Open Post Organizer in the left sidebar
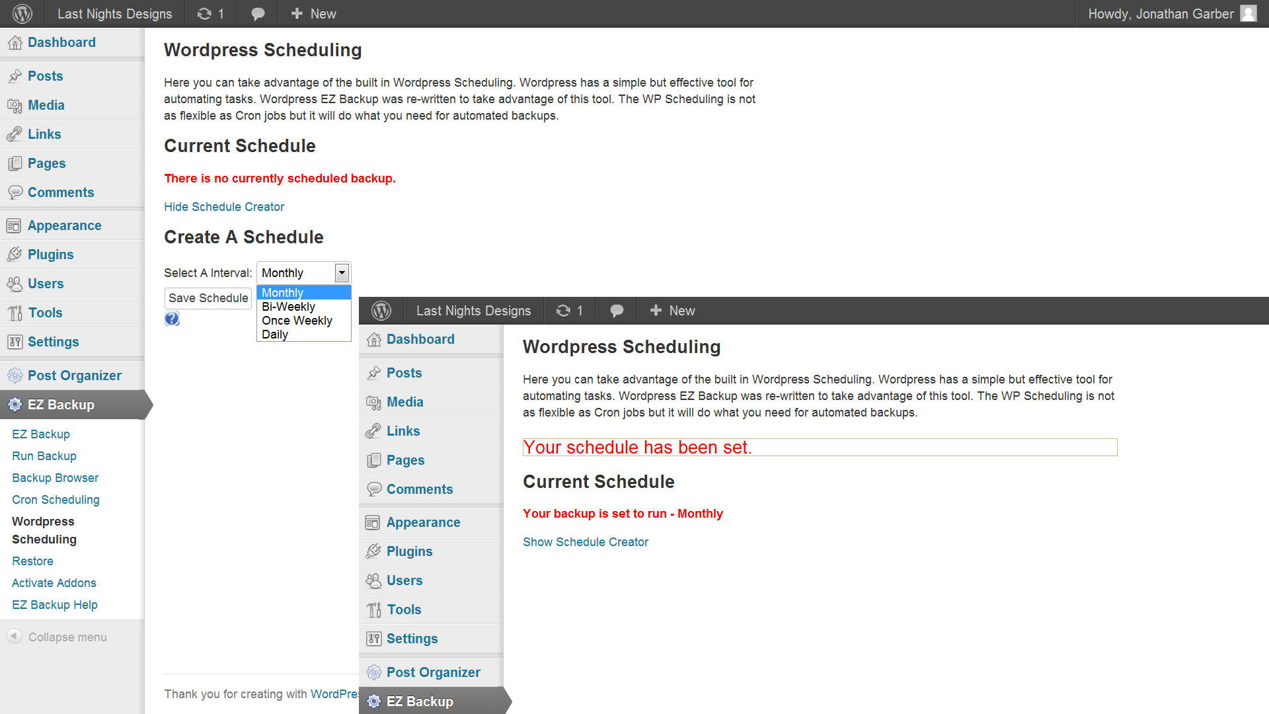Image resolution: width=1269 pixels, height=714 pixels. pyautogui.click(x=75, y=376)
